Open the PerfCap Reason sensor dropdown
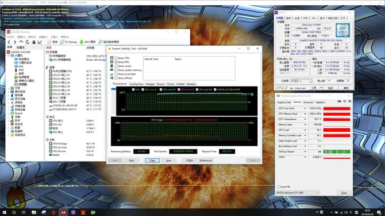This screenshot has height=216, width=385. pos(305,152)
